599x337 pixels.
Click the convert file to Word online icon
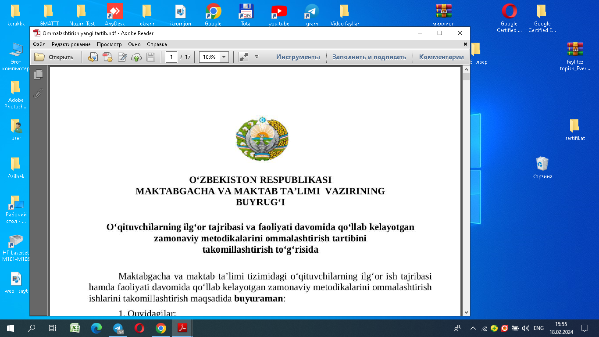93,57
